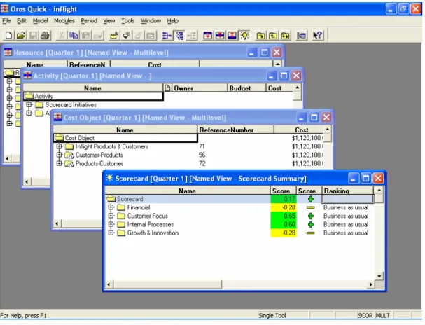Click the Save floppy disk toolbar icon
425x325 pixels.
click(x=33, y=35)
